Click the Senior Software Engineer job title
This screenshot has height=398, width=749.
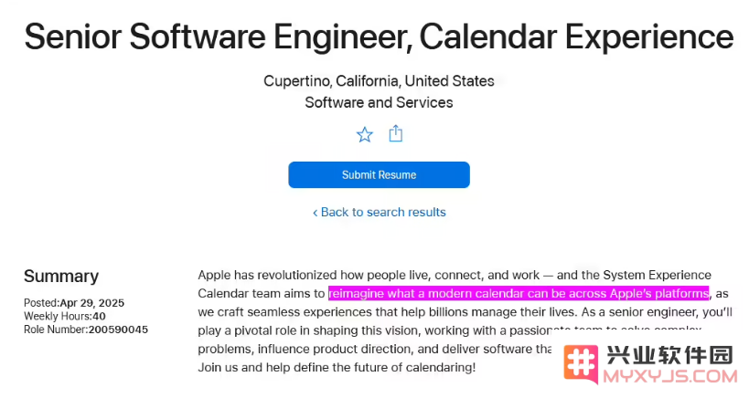pos(379,37)
